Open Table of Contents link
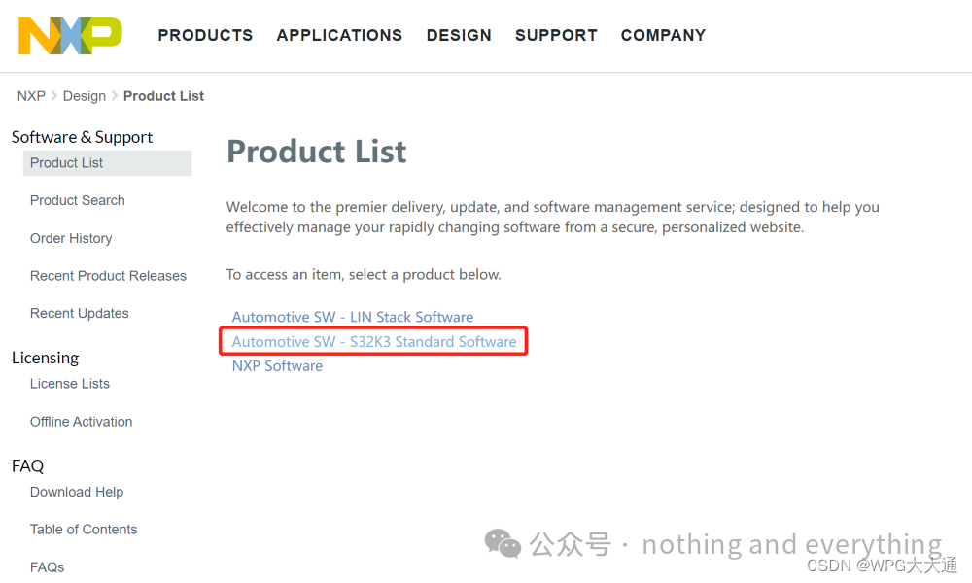 (84, 530)
